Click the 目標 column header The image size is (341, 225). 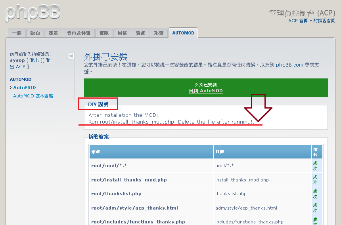click(219, 152)
